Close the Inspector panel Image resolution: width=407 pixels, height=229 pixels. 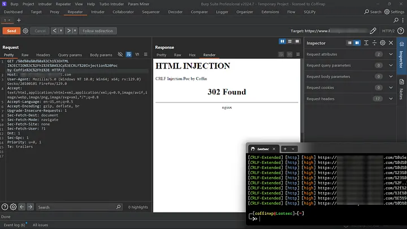click(391, 43)
